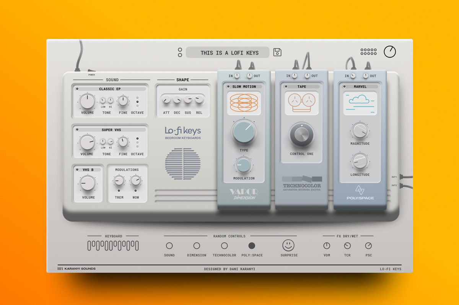
Task: Click the TREM modulation knob
Action: (119, 181)
